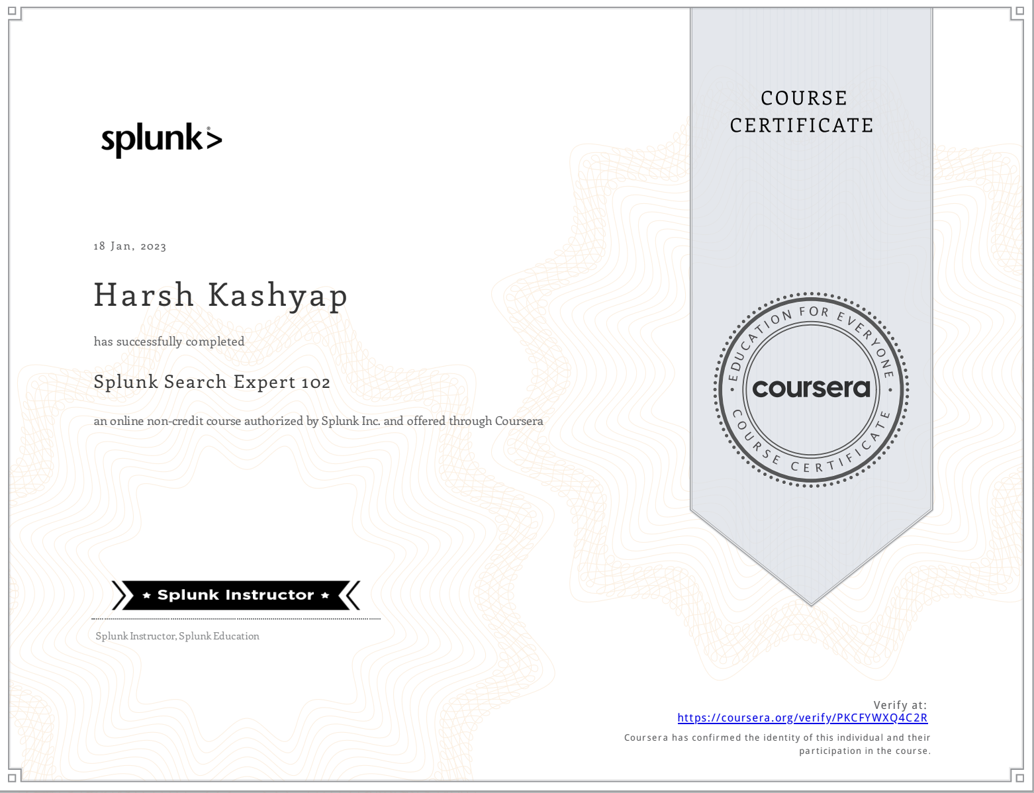Viewport: 1034px width, 793px height.
Task: Select the identity confirmation text
Action: click(778, 743)
